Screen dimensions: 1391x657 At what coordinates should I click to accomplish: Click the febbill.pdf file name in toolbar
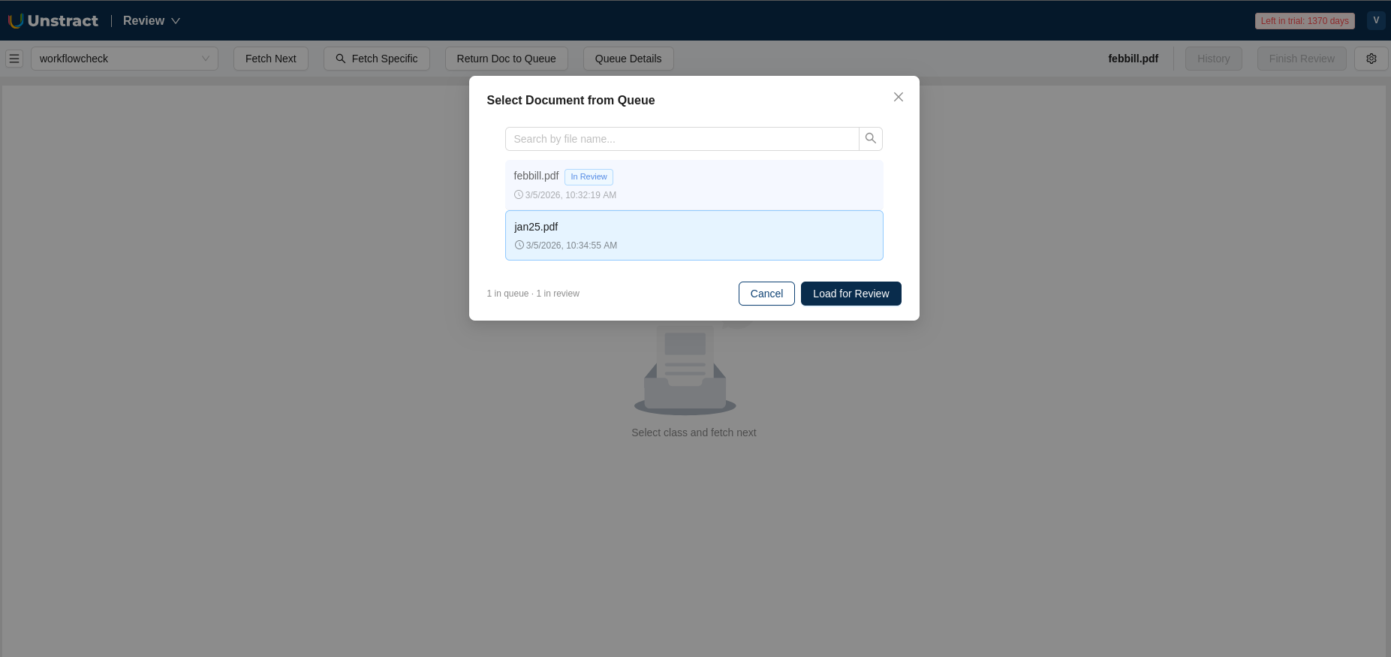(1133, 59)
